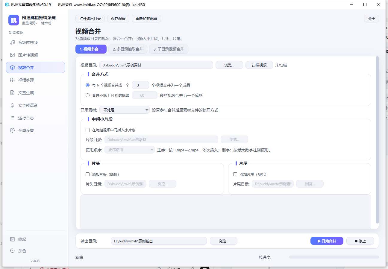
Task: Click the collapse sidebar icon beside 收起
Action: (x=13, y=239)
